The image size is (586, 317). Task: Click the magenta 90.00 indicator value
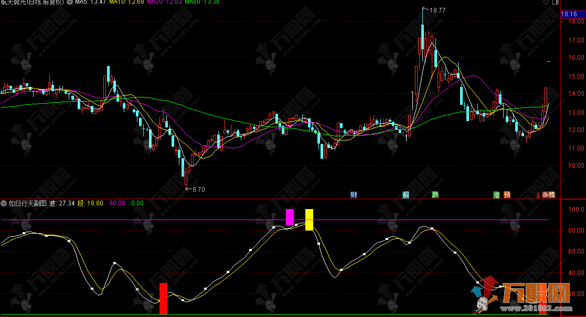pyautogui.click(x=118, y=203)
